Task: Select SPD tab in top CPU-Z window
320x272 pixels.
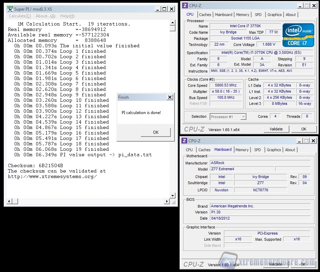Action: [x=258, y=15]
